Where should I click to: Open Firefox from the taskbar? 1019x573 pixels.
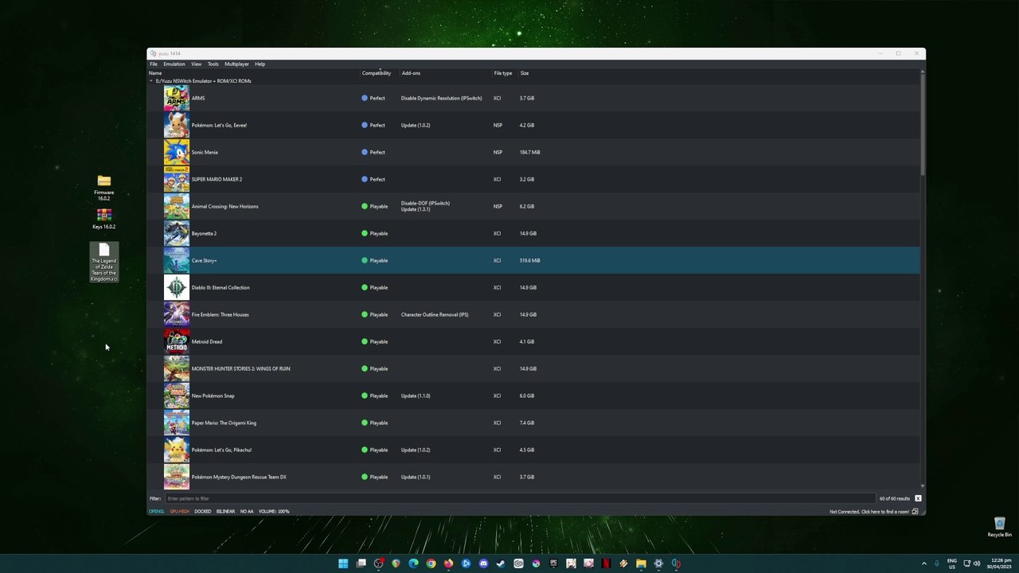(448, 563)
